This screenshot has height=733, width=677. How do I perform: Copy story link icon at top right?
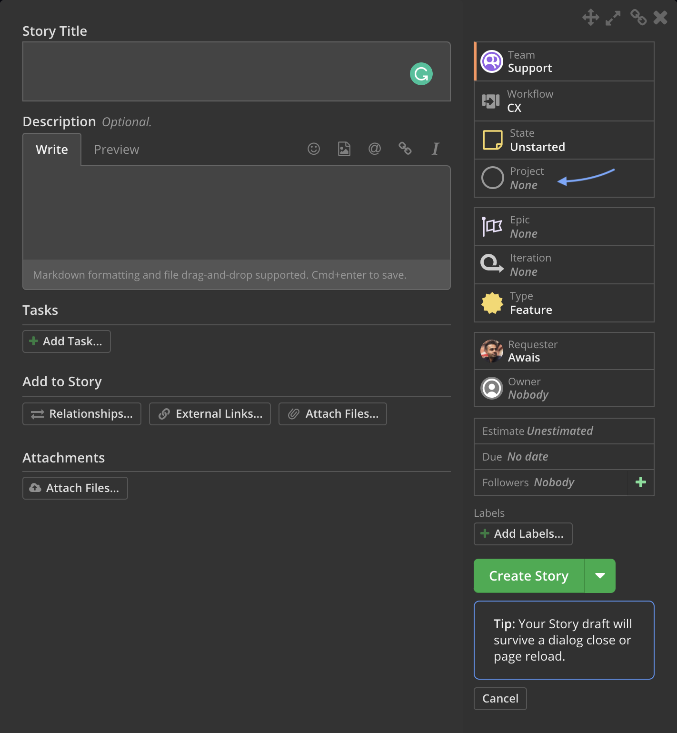coord(638,18)
